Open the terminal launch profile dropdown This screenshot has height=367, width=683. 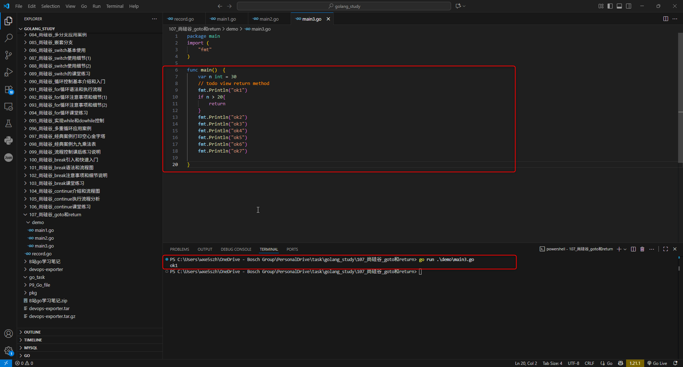625,249
